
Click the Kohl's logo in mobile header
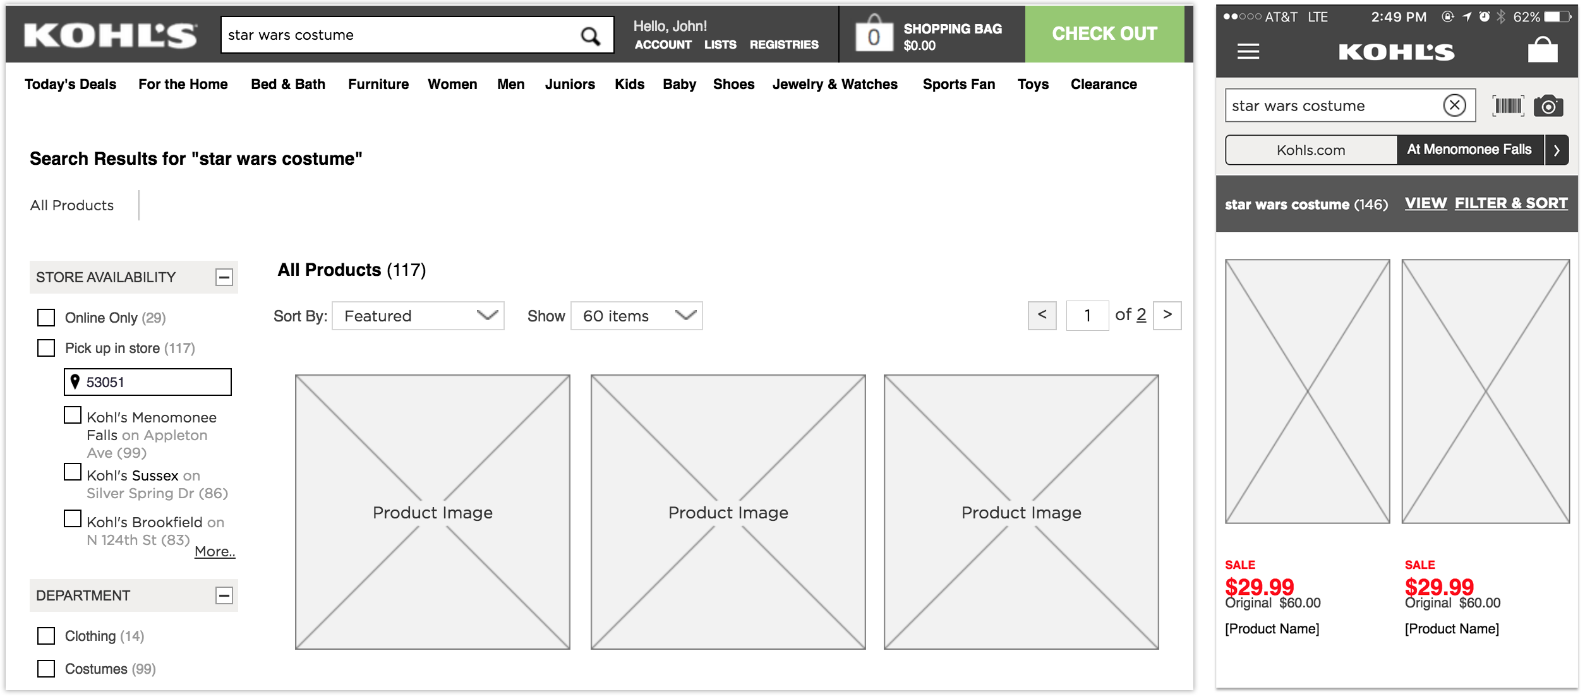pos(1396,52)
